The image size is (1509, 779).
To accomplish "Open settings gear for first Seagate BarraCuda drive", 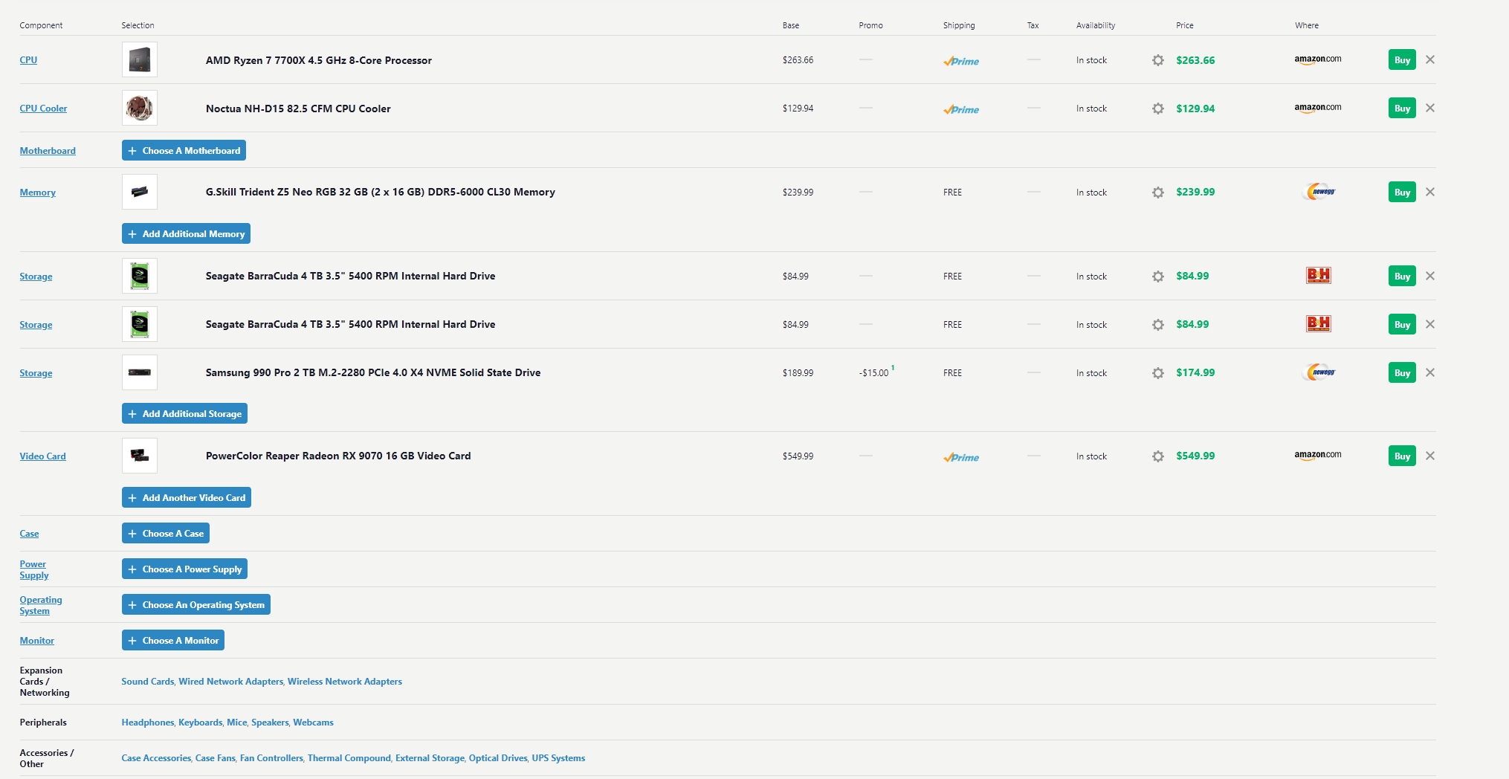I will pos(1157,277).
